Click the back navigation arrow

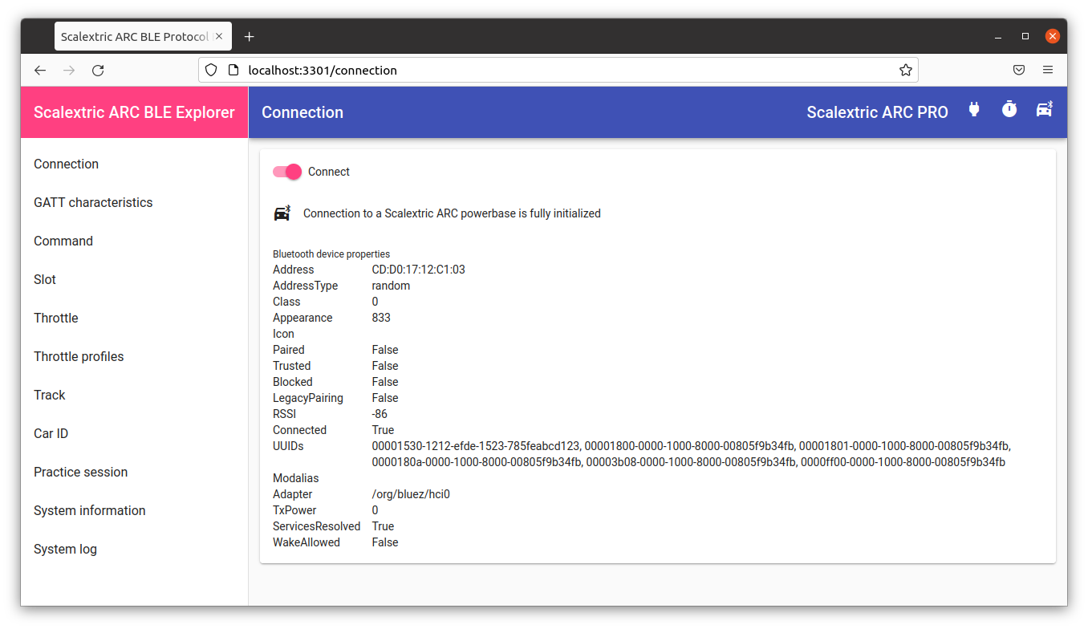(x=40, y=70)
